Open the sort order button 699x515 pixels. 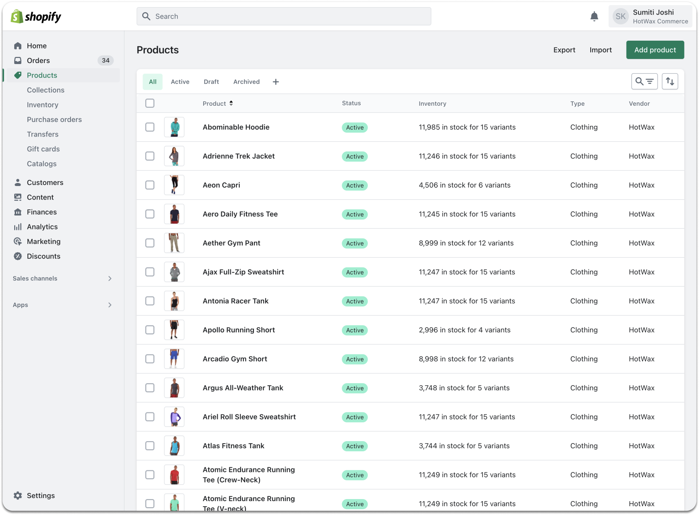670,81
